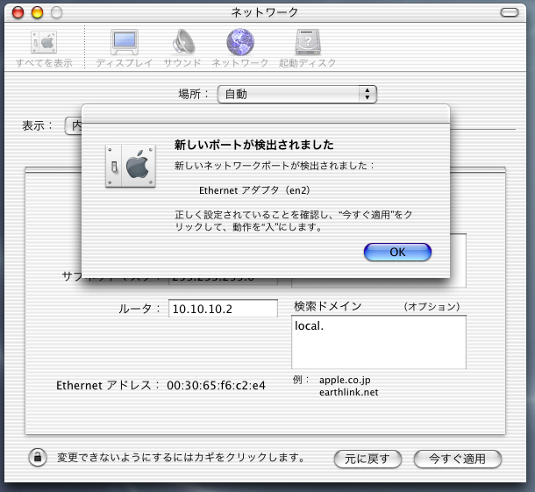The image size is (535, 492).
Task: Click the gray zoom button in the title bar
Action: [55, 13]
